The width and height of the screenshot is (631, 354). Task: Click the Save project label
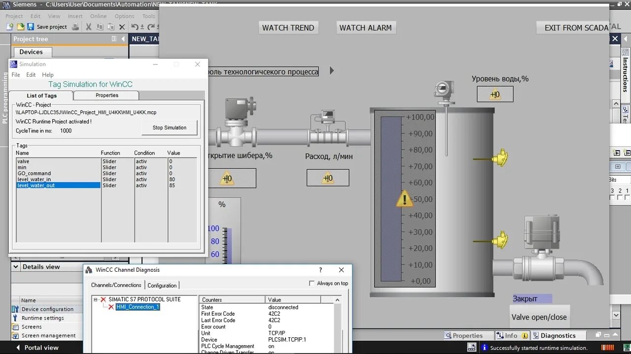point(52,27)
